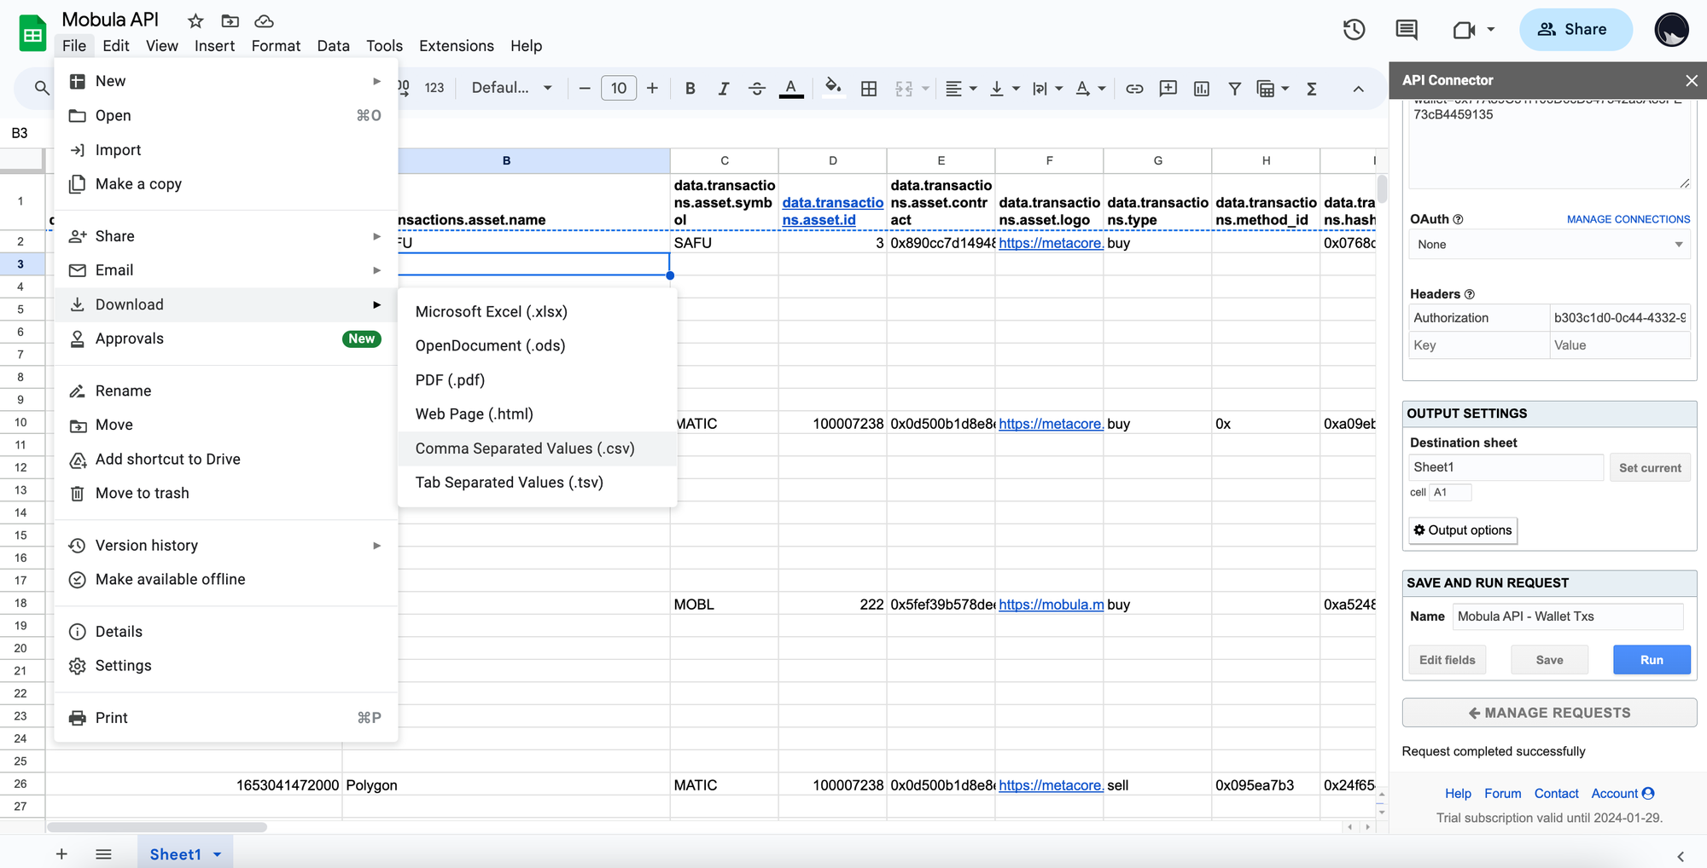Toggle bold formatting
Image resolution: width=1707 pixels, height=868 pixels.
click(690, 88)
